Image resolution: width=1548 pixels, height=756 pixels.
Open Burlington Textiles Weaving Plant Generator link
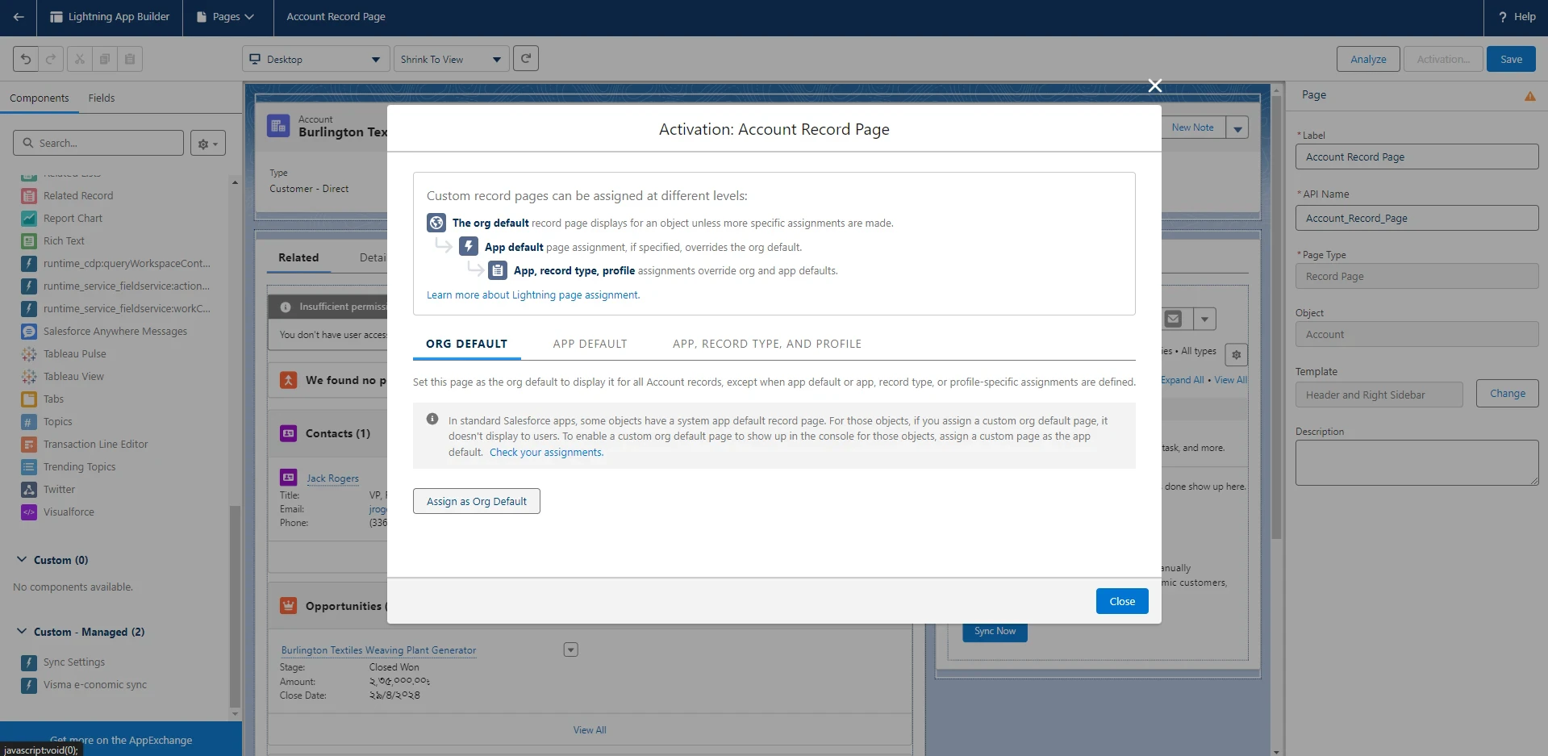coord(378,650)
